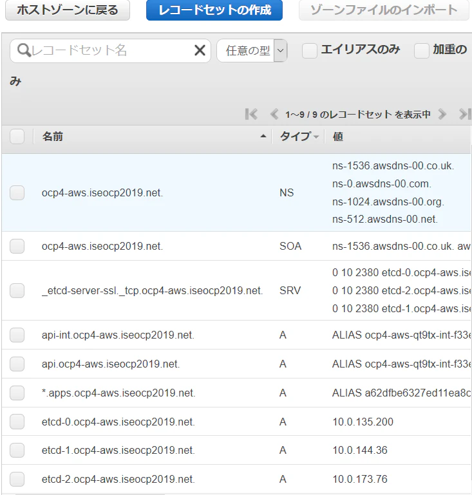The image size is (472, 495).
Task: Check the SRV etcd-server-ssl row checkbox
Action: coord(17,290)
